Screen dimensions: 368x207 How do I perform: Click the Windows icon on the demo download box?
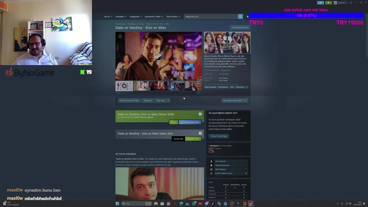200,114
